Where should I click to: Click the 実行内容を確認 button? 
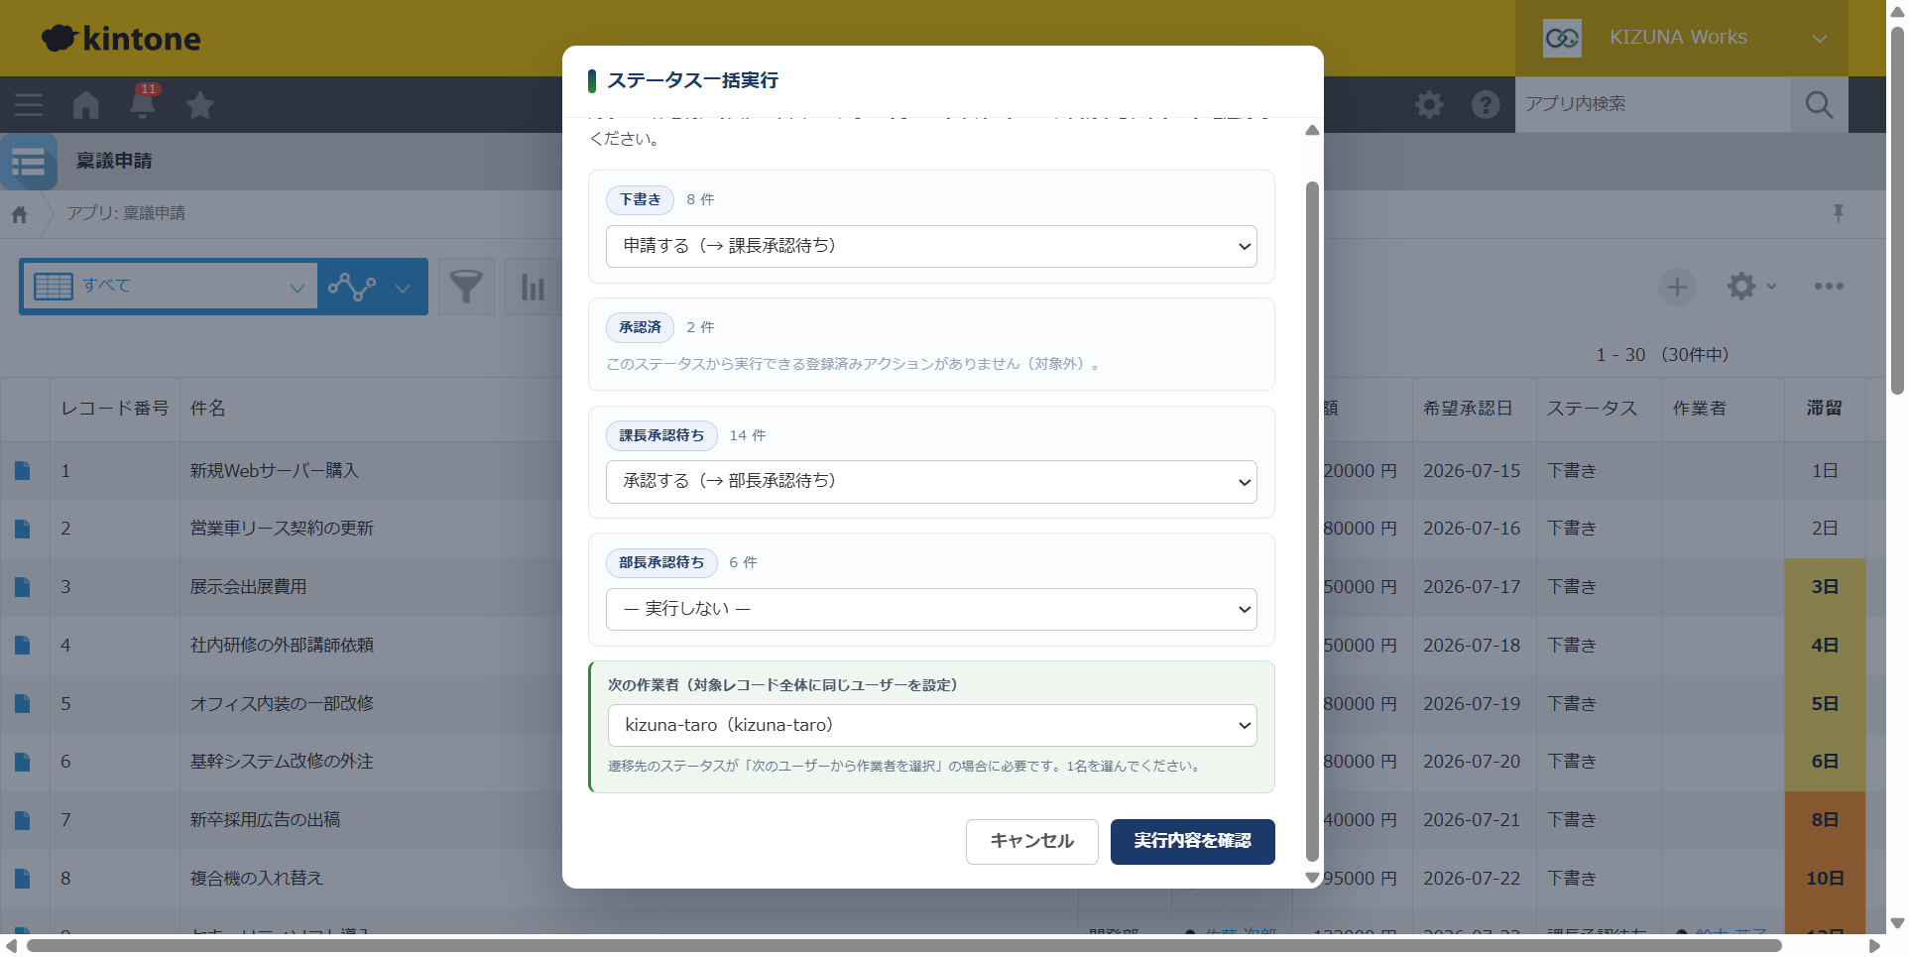coord(1193,841)
